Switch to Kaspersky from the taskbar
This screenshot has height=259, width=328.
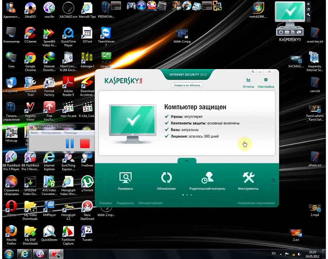[x=56, y=254]
